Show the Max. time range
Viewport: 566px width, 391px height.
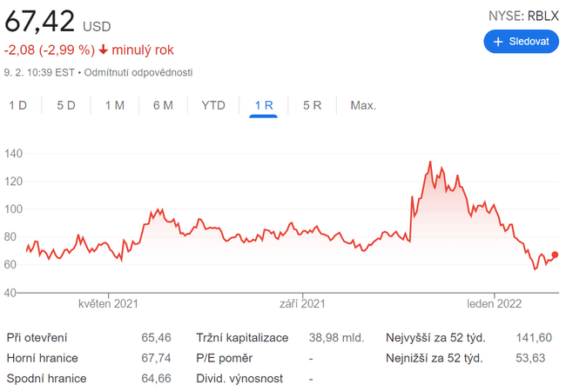coord(363,106)
